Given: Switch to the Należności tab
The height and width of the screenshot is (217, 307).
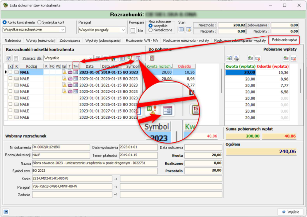Looking at the screenshot, I should point(13,40).
